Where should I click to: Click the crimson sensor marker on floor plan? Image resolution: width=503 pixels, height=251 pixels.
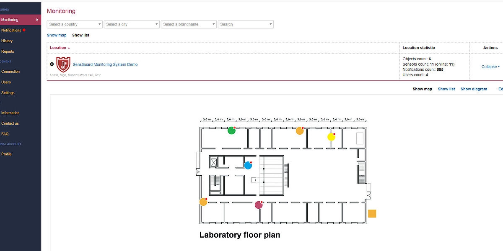[x=259, y=205]
